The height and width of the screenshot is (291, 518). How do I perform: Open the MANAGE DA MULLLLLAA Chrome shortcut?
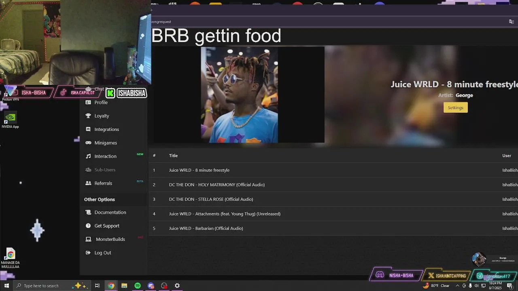point(11,259)
